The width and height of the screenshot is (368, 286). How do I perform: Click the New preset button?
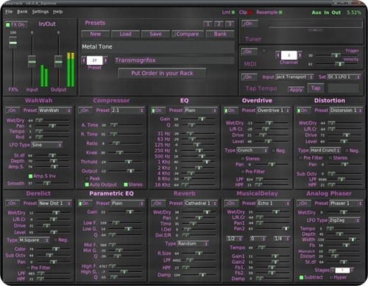[95, 34]
